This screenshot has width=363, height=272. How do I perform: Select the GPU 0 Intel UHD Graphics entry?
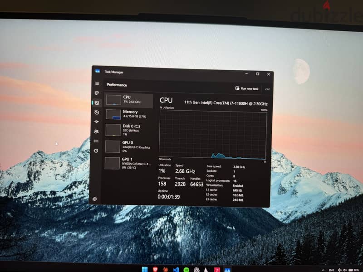[x=128, y=146]
